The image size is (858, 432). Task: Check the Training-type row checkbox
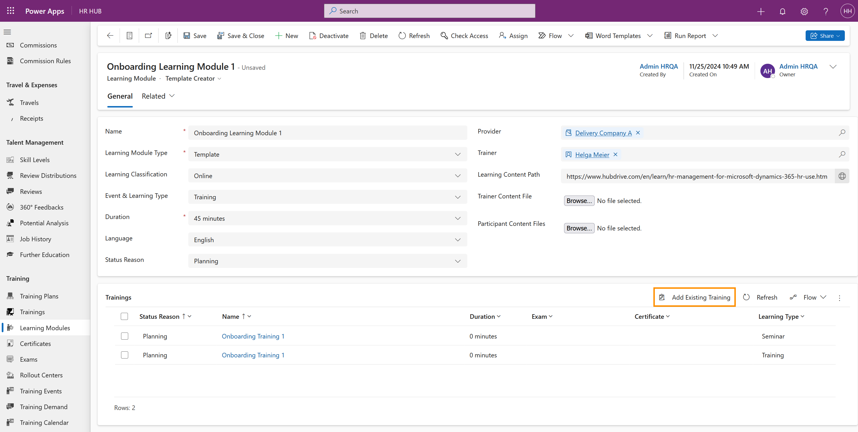124,355
